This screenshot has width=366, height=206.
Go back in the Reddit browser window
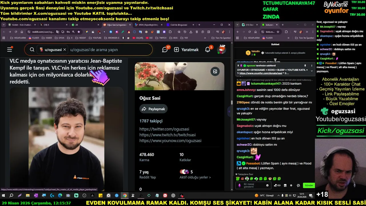(4, 32)
